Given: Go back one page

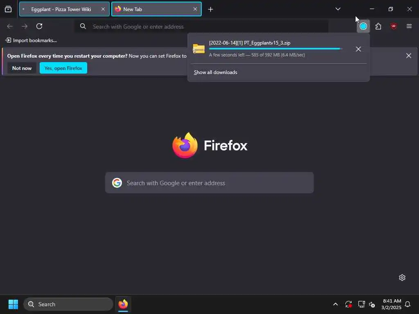Looking at the screenshot, I should point(10,26).
